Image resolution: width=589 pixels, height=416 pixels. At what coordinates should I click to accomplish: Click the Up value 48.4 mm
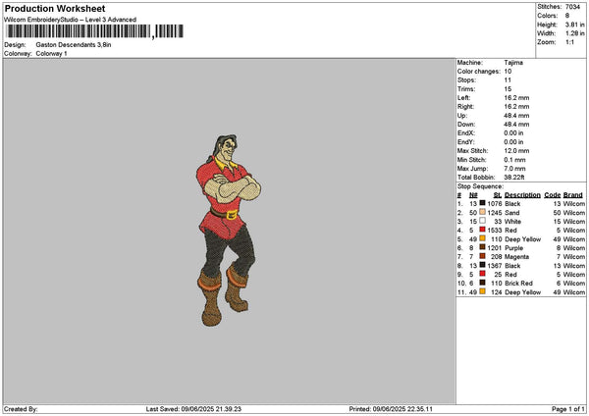point(516,116)
